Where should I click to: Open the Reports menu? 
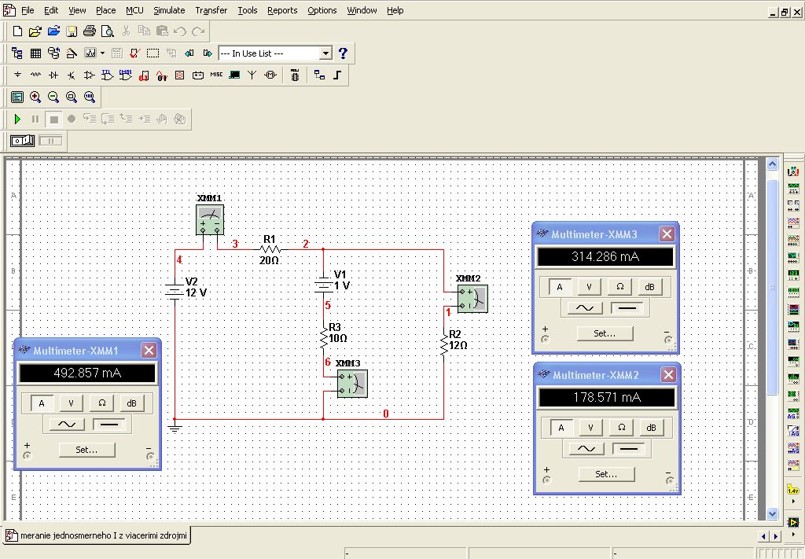pos(282,10)
